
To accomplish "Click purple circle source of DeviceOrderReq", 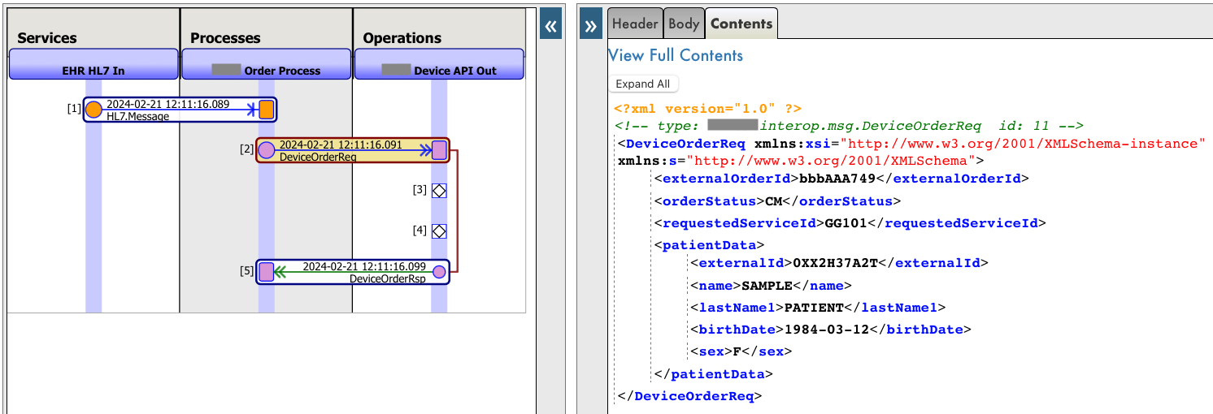I will (266, 149).
